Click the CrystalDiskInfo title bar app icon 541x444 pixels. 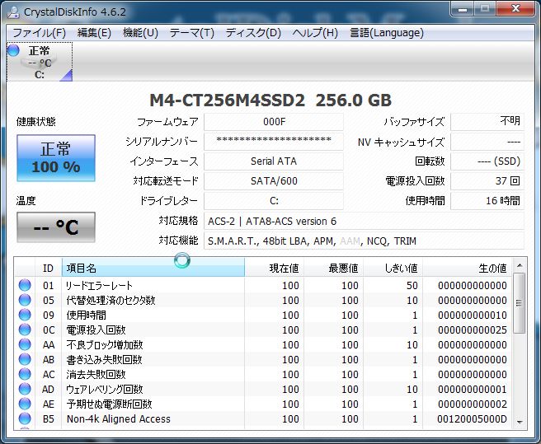coord(14,12)
